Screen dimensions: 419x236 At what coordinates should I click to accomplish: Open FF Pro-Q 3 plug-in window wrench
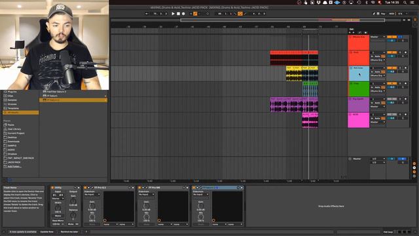point(92,188)
